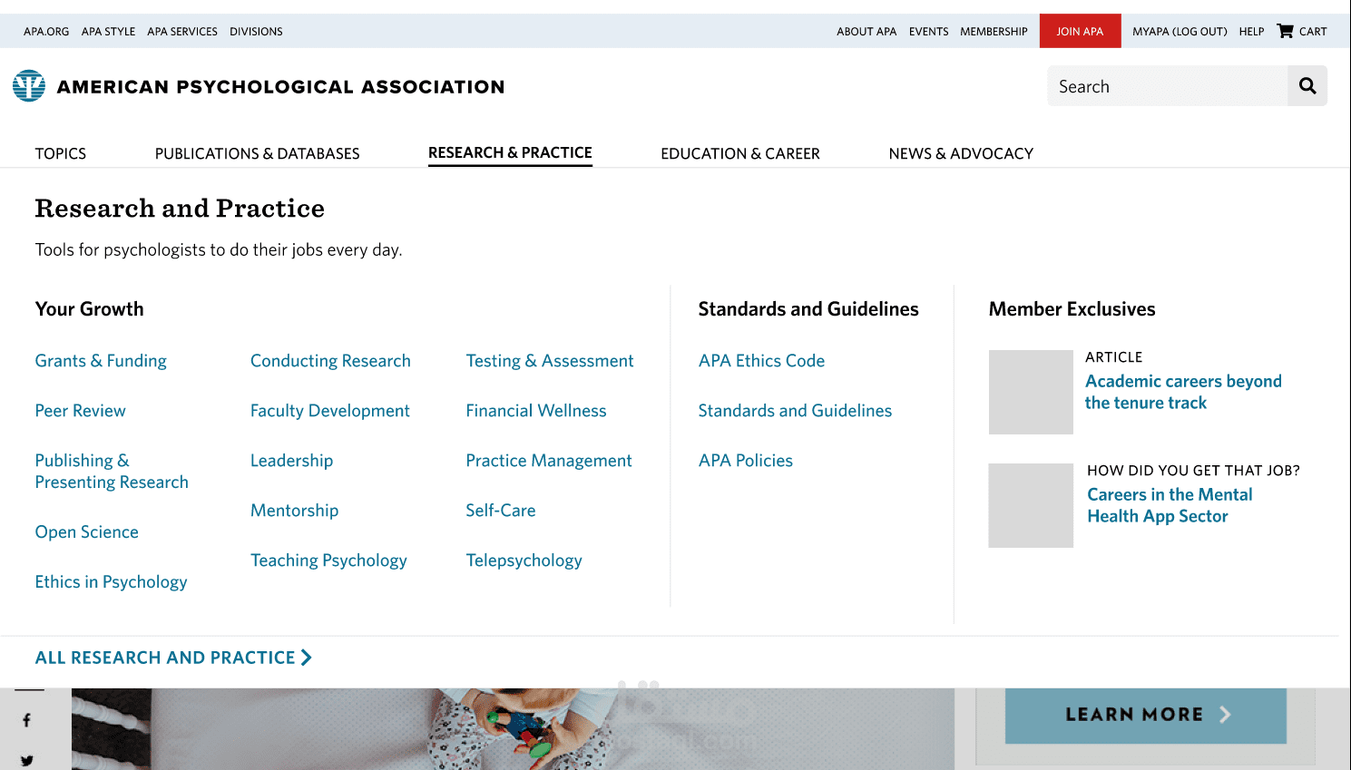Viewport: 1351px width, 770px height.
Task: Open APA Services link
Action: point(182,31)
